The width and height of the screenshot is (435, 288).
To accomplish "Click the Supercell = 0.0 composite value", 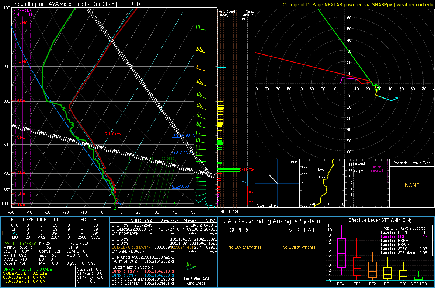I will [x=89, y=269].
